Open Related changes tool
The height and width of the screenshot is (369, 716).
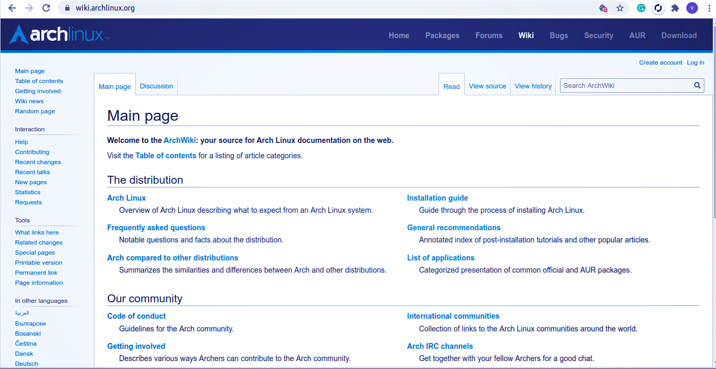(x=39, y=242)
